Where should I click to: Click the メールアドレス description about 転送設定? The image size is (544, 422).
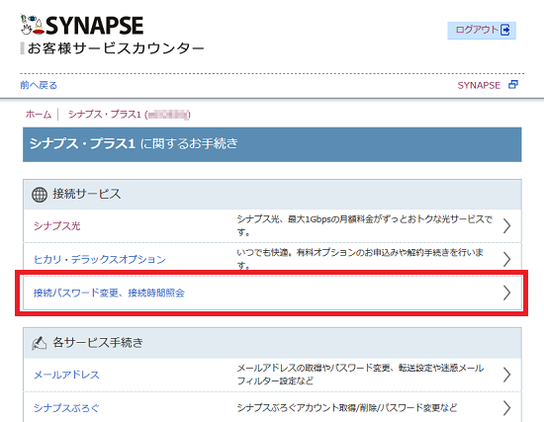(x=360, y=375)
